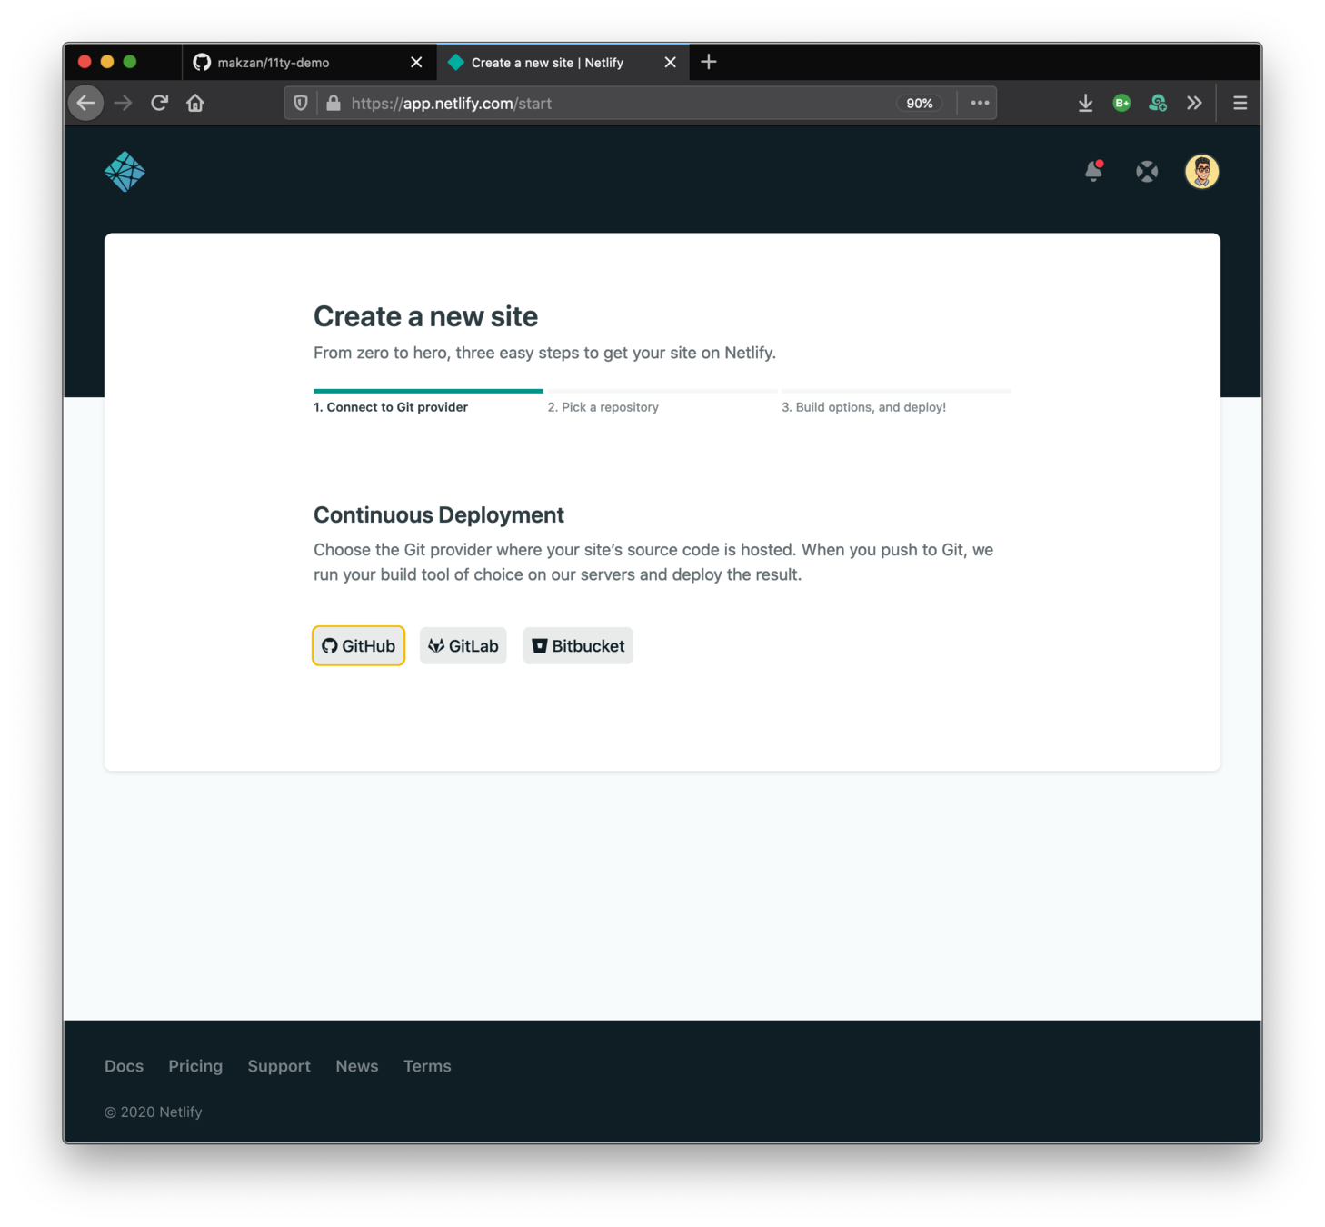This screenshot has height=1227, width=1325.
Task: Reset the 90% zoom indicator
Action: 919,103
